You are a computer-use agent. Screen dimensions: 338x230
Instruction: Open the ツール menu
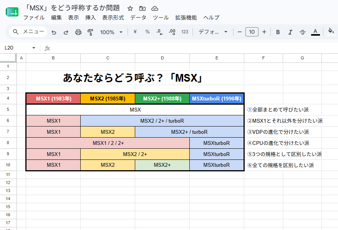pos(161,17)
